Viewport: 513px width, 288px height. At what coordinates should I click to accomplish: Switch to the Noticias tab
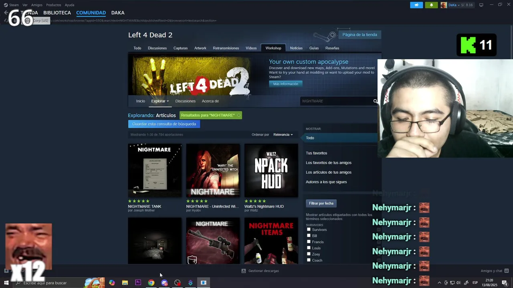(296, 48)
